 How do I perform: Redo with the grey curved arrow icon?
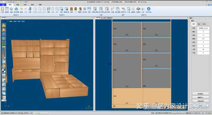(x=26, y=9)
